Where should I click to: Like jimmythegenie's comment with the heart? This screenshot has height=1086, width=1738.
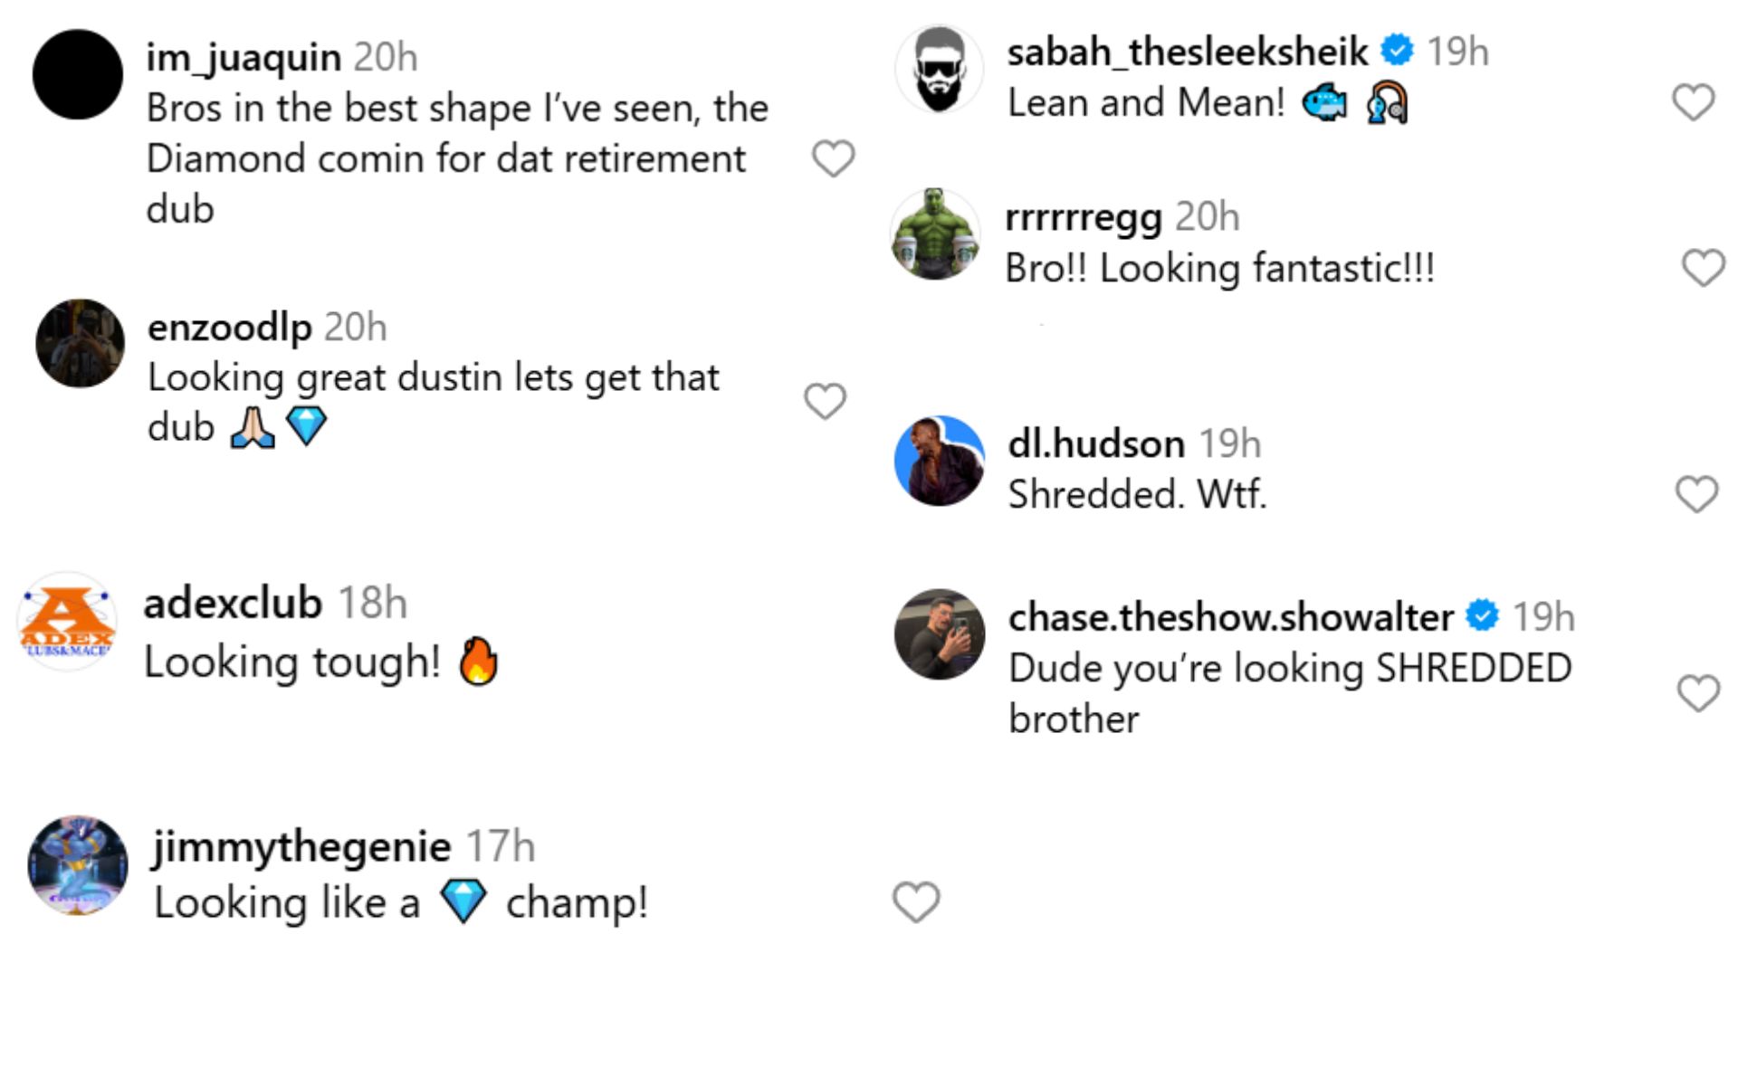tap(916, 901)
